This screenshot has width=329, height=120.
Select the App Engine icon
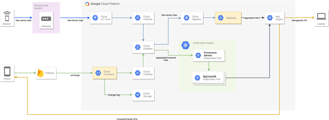pos(269,18)
